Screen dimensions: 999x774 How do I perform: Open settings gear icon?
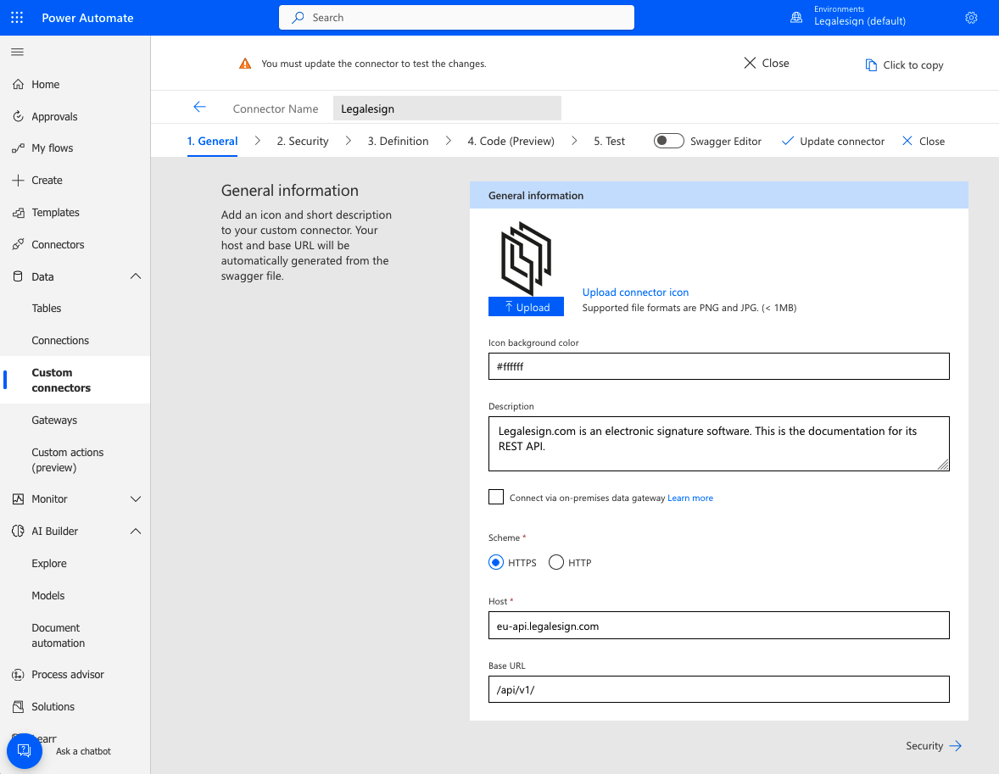pyautogui.click(x=971, y=18)
